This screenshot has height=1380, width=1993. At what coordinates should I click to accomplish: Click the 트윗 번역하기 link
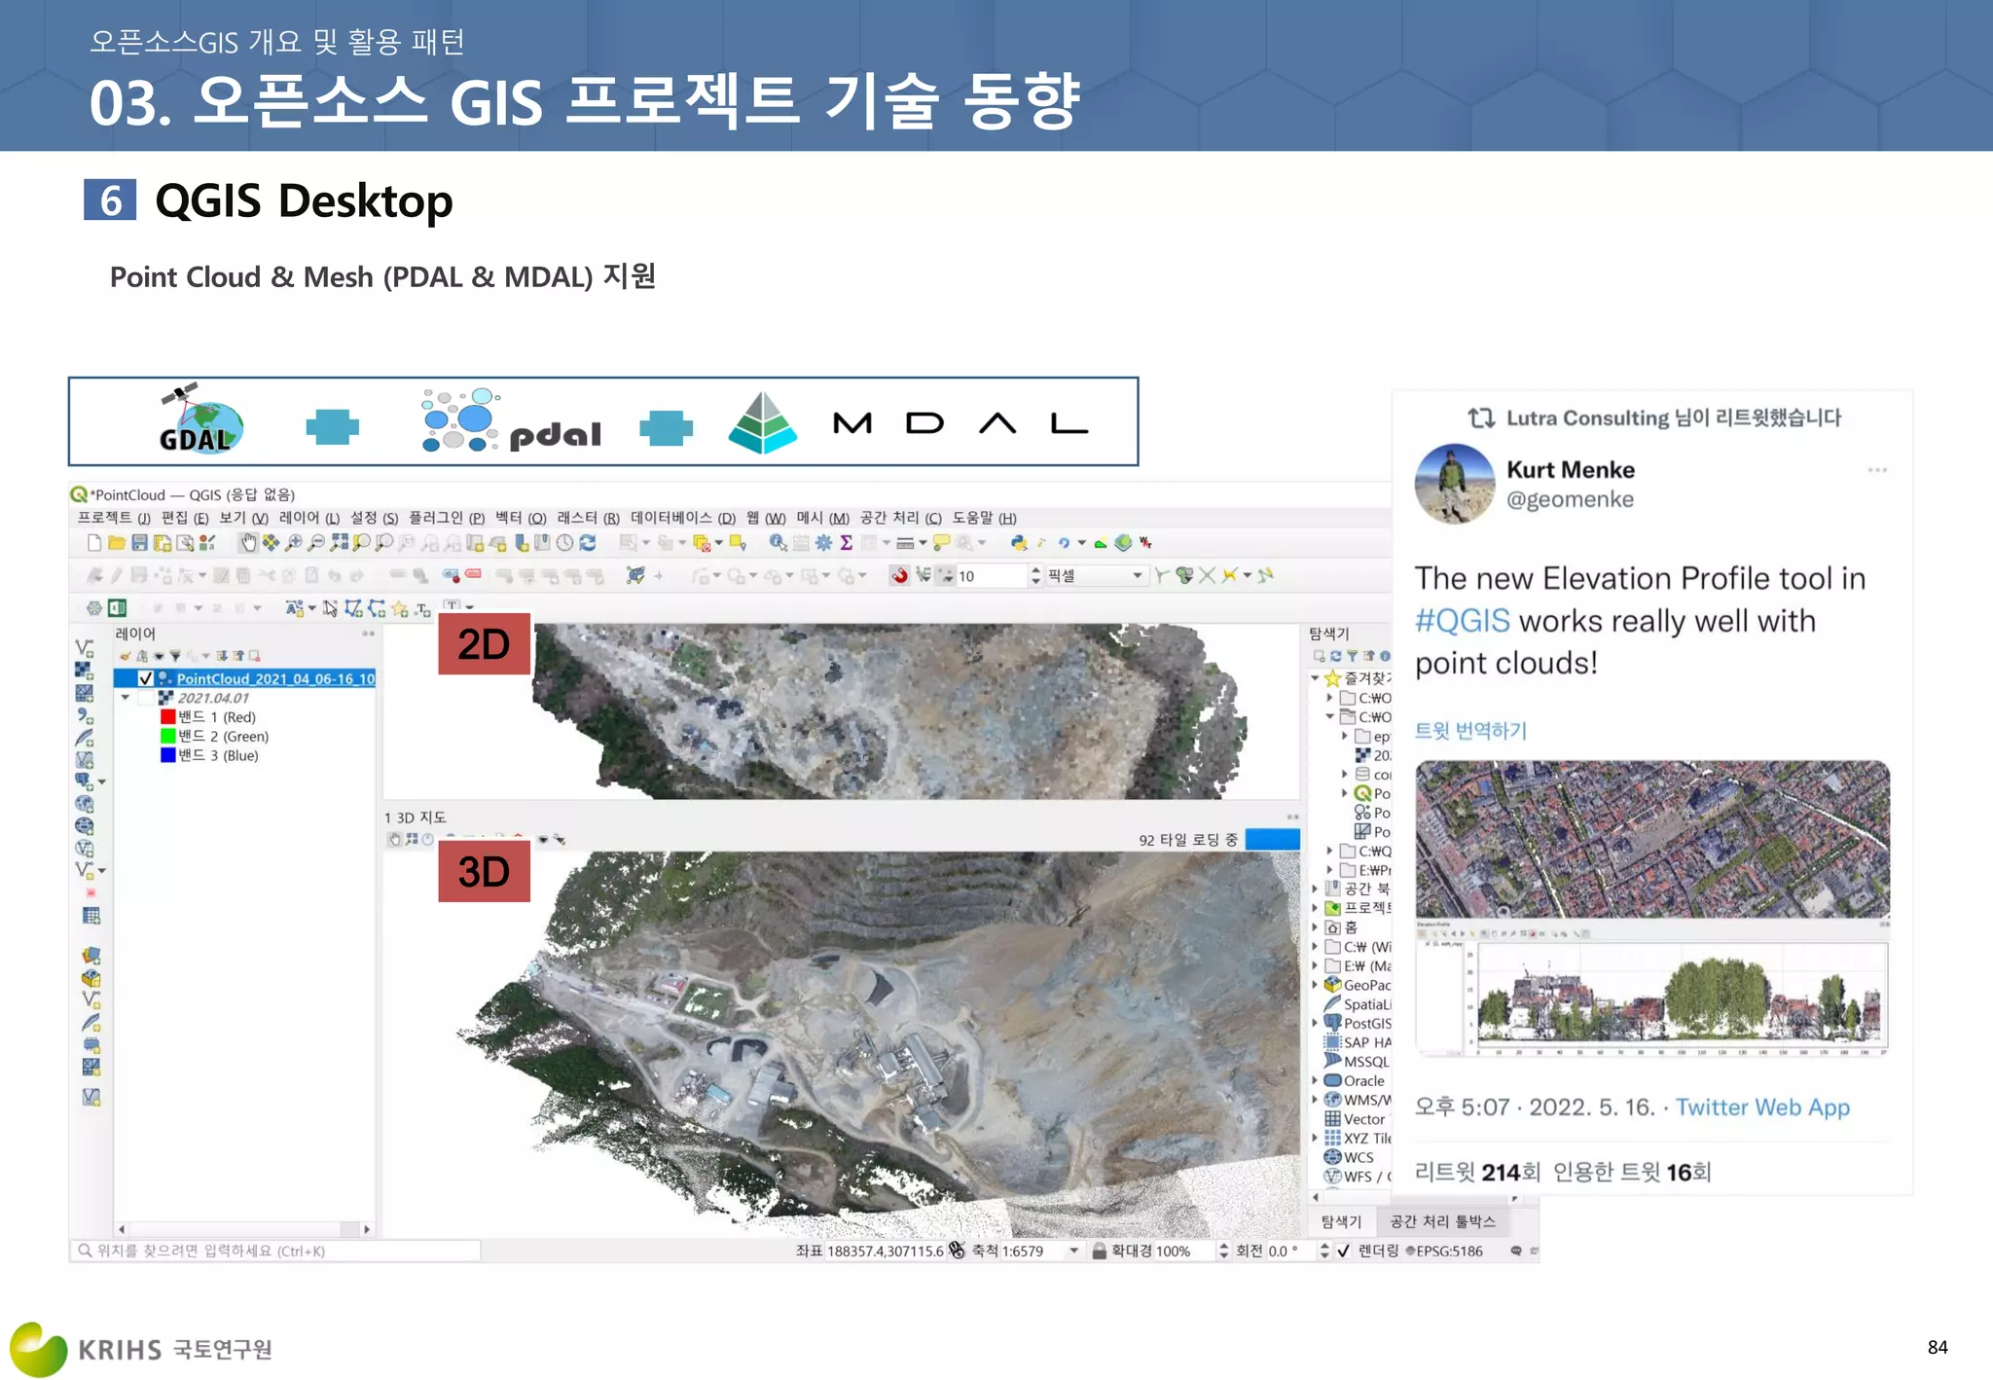pyautogui.click(x=1470, y=731)
